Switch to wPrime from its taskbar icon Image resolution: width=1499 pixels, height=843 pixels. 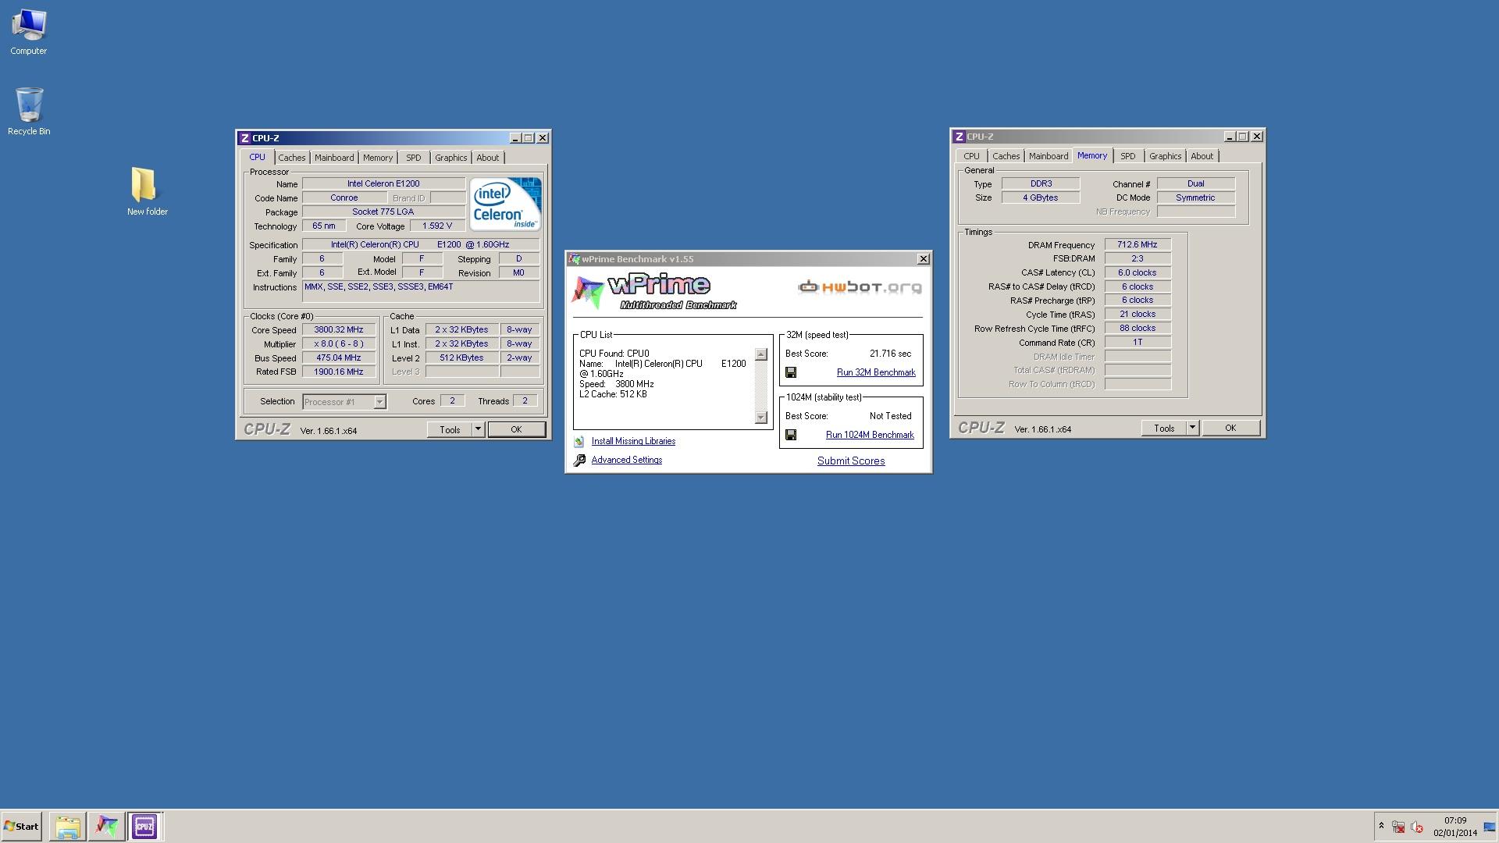(106, 827)
